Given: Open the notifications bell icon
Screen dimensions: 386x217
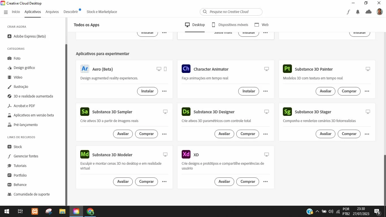Looking at the screenshot, I should pyautogui.click(x=358, y=12).
